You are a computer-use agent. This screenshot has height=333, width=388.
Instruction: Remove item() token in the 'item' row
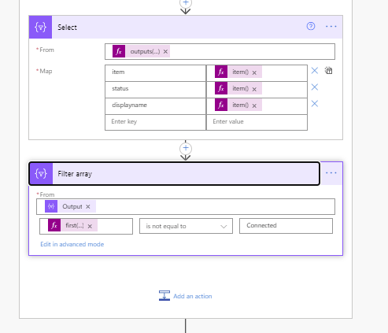click(254, 72)
